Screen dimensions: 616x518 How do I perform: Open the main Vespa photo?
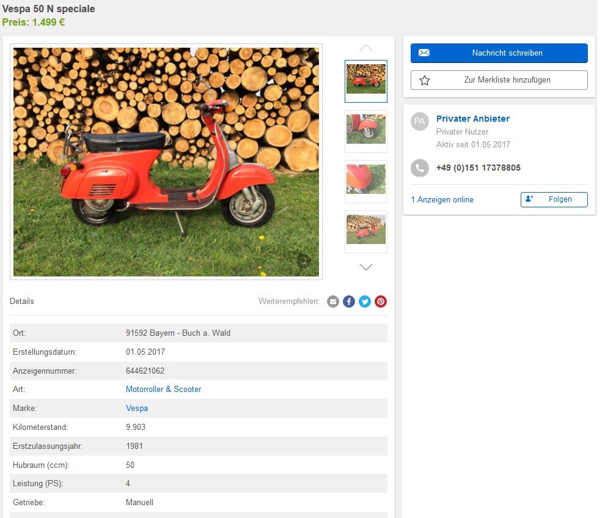166,161
